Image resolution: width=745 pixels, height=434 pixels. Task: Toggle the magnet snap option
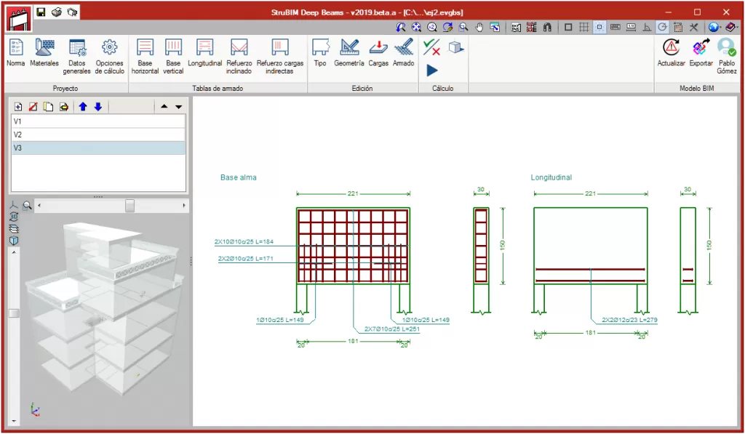coord(546,27)
